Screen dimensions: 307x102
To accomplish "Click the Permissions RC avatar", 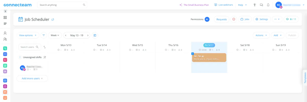I will 207,19.
